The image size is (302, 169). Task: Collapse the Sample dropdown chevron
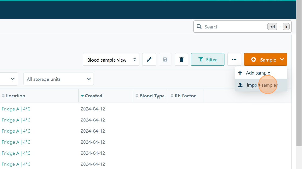click(282, 59)
